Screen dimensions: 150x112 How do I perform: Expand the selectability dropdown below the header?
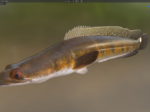click(x=3, y=3)
